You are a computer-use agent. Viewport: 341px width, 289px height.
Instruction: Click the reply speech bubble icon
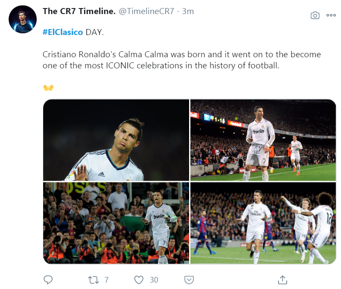pyautogui.click(x=48, y=280)
